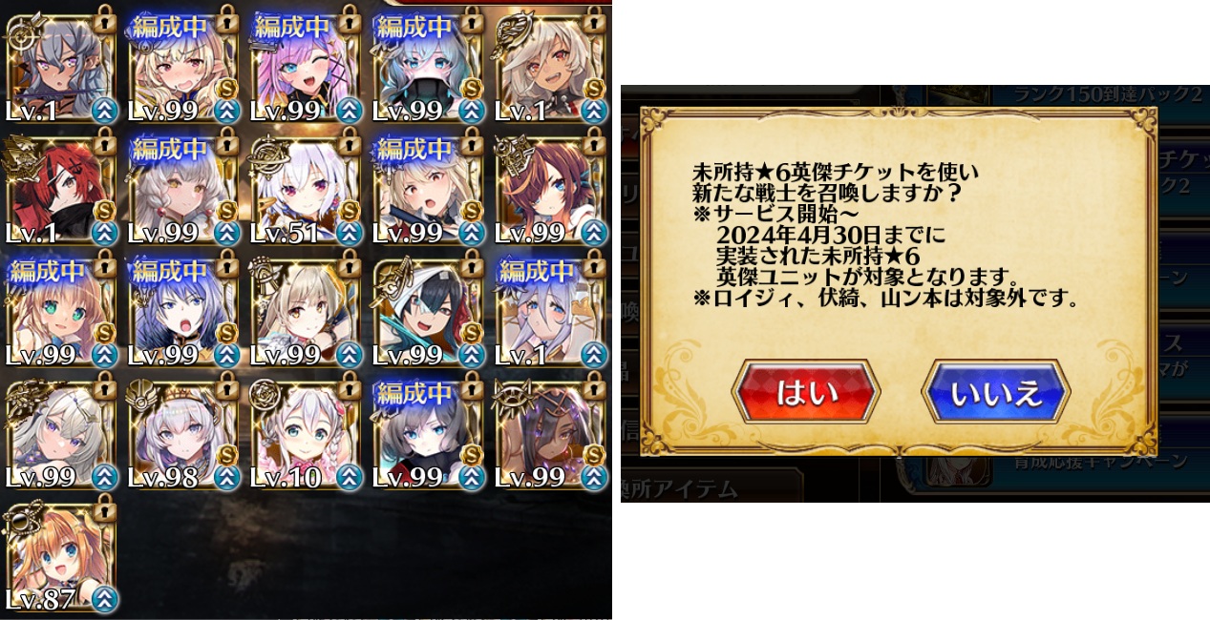This screenshot has height=620, width=1210.
Task: Select the Lv.51 white-haired unit portrait
Action: coord(306,189)
